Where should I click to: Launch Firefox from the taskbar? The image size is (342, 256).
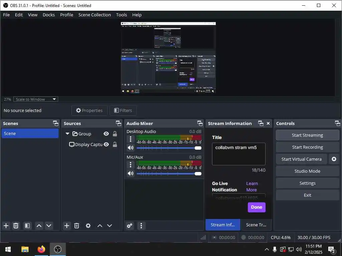[41, 249]
